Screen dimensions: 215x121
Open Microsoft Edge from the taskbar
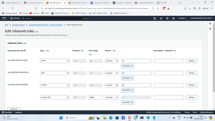(x=111, y=118)
